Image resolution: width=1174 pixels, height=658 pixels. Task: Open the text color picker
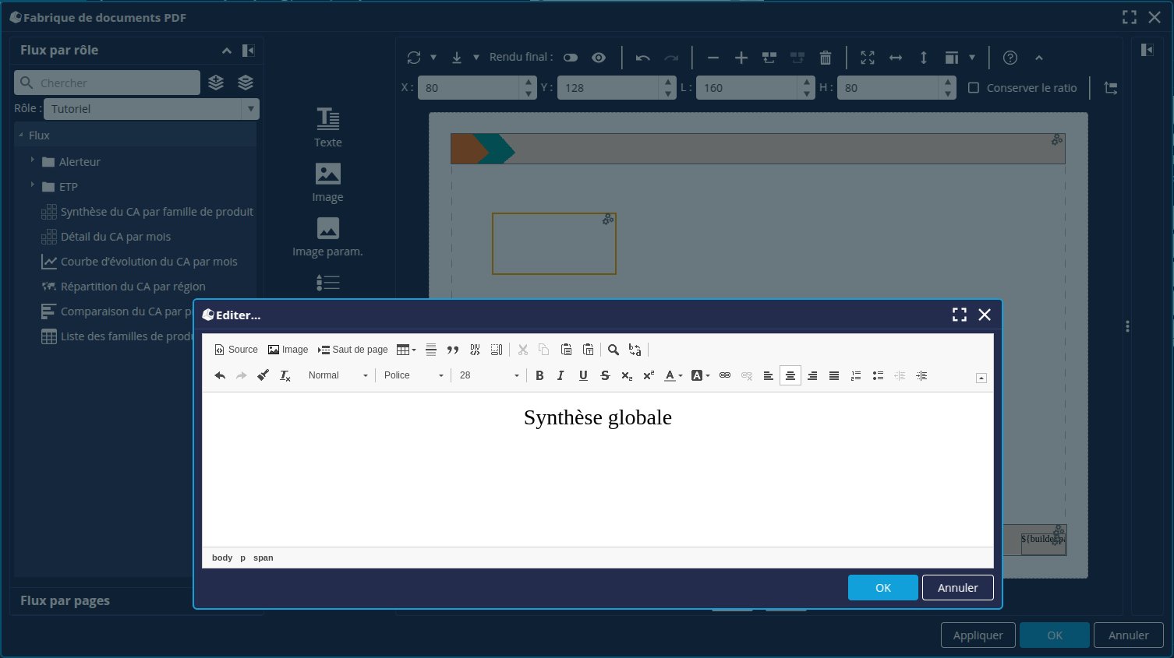pyautogui.click(x=673, y=375)
